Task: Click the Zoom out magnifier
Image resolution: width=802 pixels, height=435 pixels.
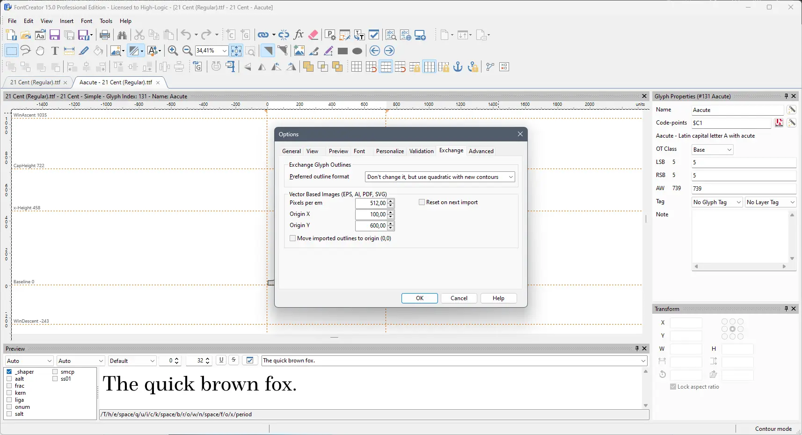Action: click(187, 51)
